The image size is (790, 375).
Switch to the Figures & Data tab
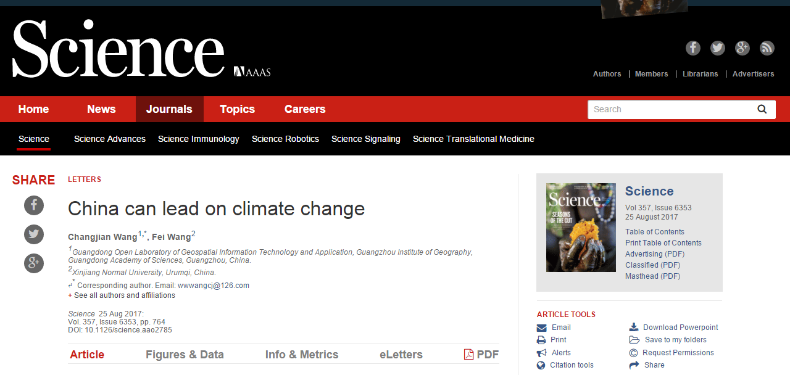pyautogui.click(x=185, y=355)
